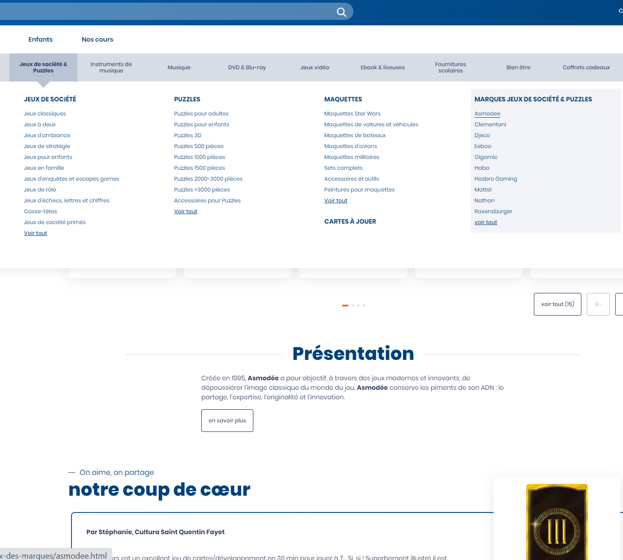623x560 pixels.
Task: Click the PUZZLES heading
Action: [187, 99]
